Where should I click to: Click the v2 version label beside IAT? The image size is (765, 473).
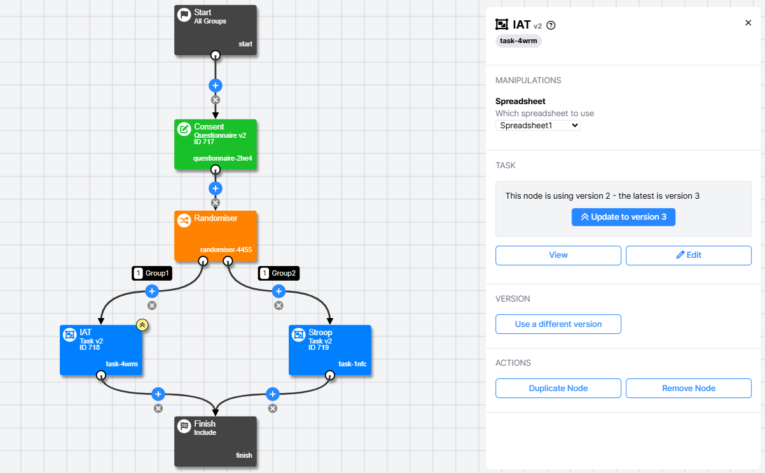coord(537,26)
